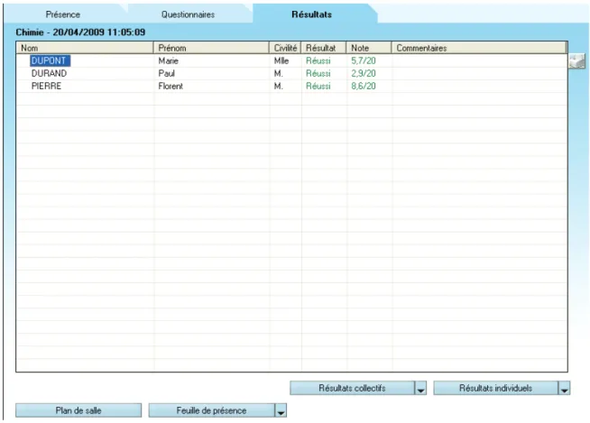Sort by the Prénom column header
The image size is (590, 423).
[211, 48]
